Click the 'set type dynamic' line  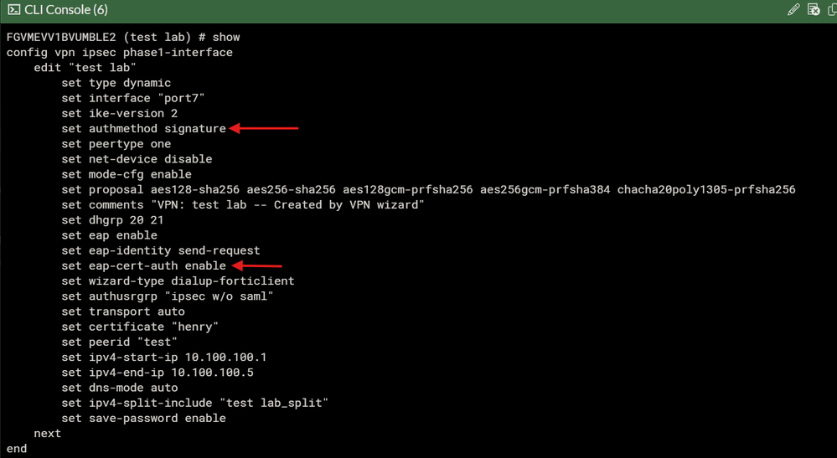click(x=116, y=83)
